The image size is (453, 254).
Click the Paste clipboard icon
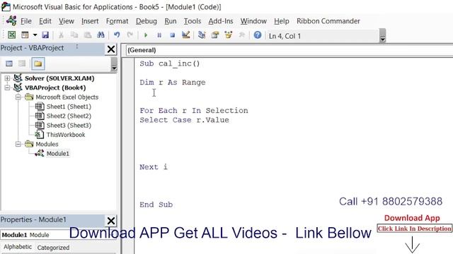pos(88,35)
